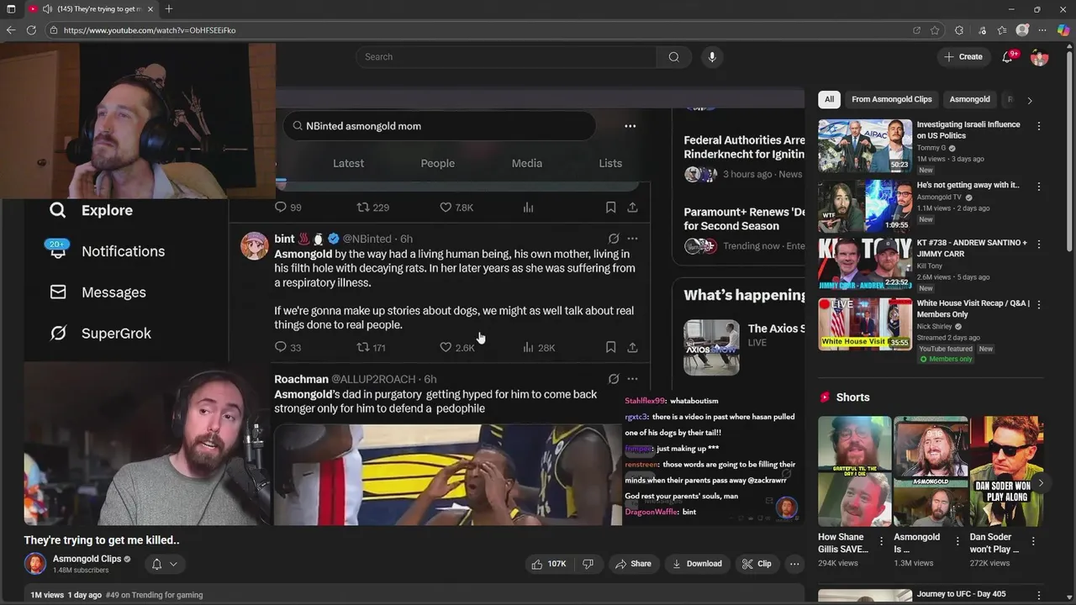Image resolution: width=1076 pixels, height=605 pixels.
Task: Open a new browser tab
Action: coord(169,9)
